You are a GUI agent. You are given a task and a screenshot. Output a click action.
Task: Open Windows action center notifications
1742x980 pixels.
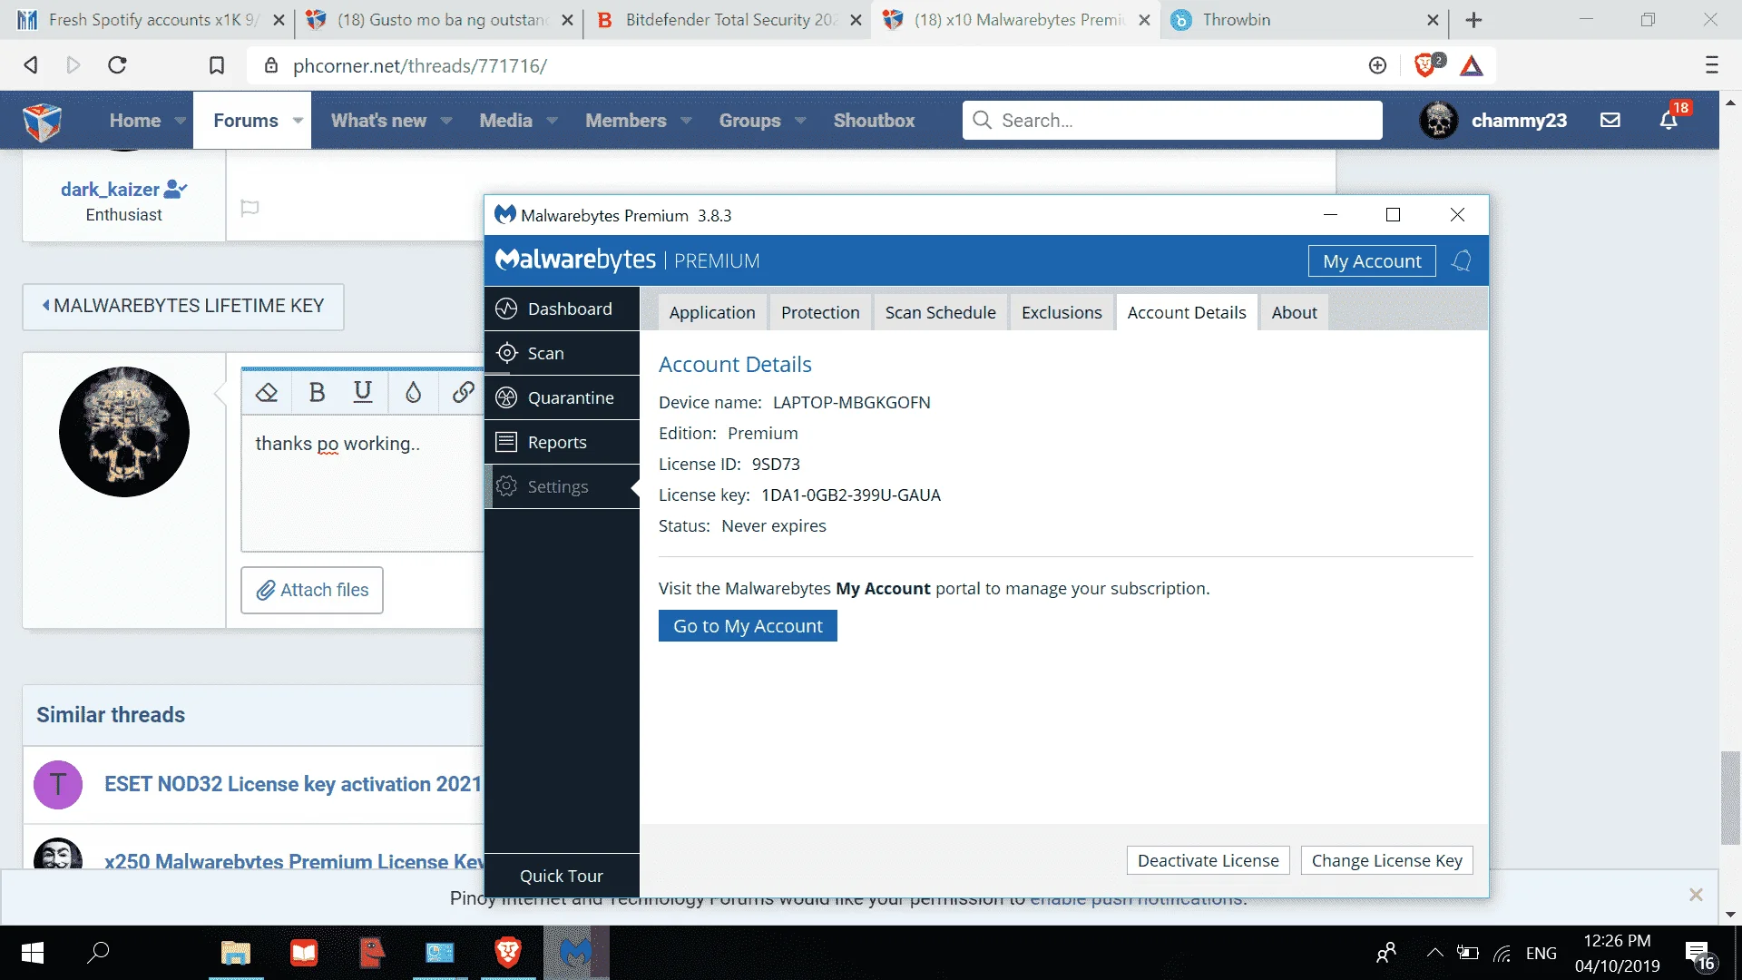(1699, 955)
